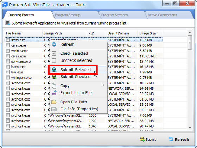The height and width of the screenshot is (148, 197).
Task: Sort by User / Domain column header
Action: tap(122, 33)
